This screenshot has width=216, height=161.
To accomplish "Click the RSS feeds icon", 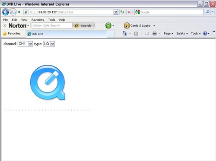I will [x=136, y=34].
